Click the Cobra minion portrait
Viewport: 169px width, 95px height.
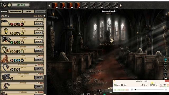click(x=6, y=31)
